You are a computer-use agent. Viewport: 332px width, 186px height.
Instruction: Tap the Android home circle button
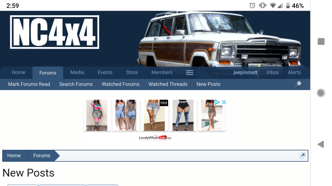click(x=321, y=93)
